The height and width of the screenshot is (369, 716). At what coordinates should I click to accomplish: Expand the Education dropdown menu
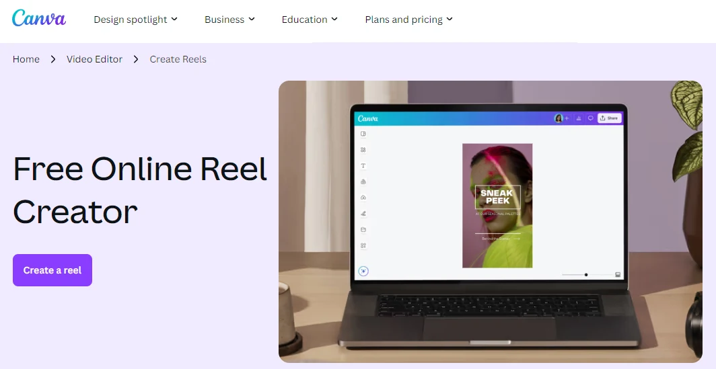coord(310,19)
